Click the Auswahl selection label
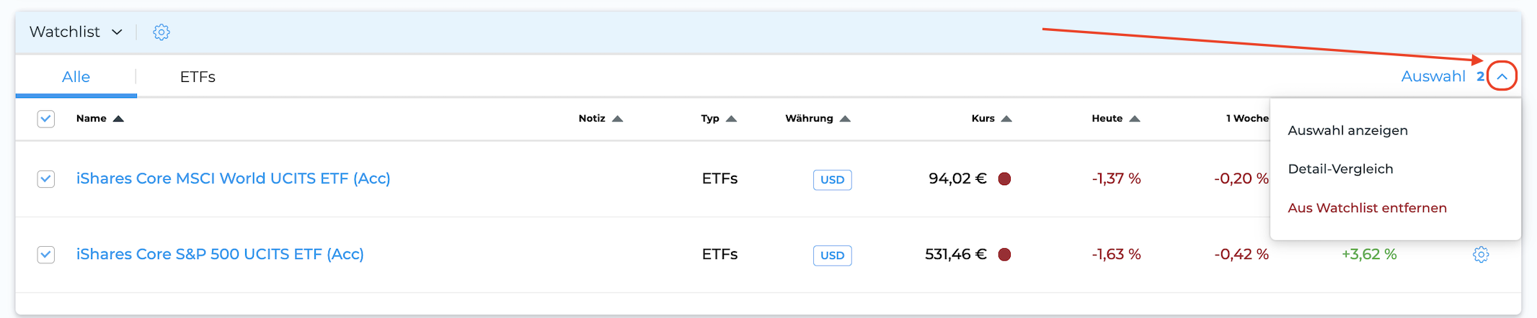The height and width of the screenshot is (318, 1537). pyautogui.click(x=1433, y=76)
